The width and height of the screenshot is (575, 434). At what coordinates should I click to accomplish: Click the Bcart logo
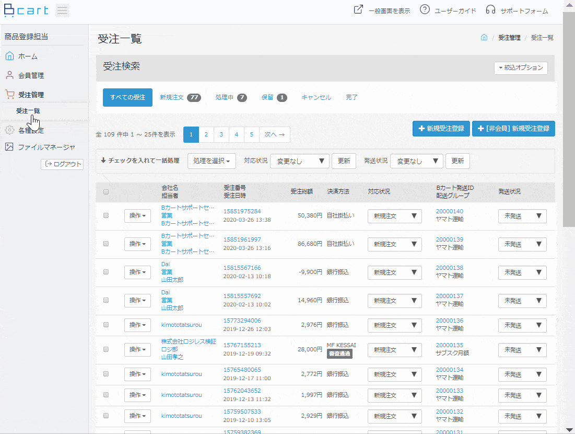(x=26, y=10)
